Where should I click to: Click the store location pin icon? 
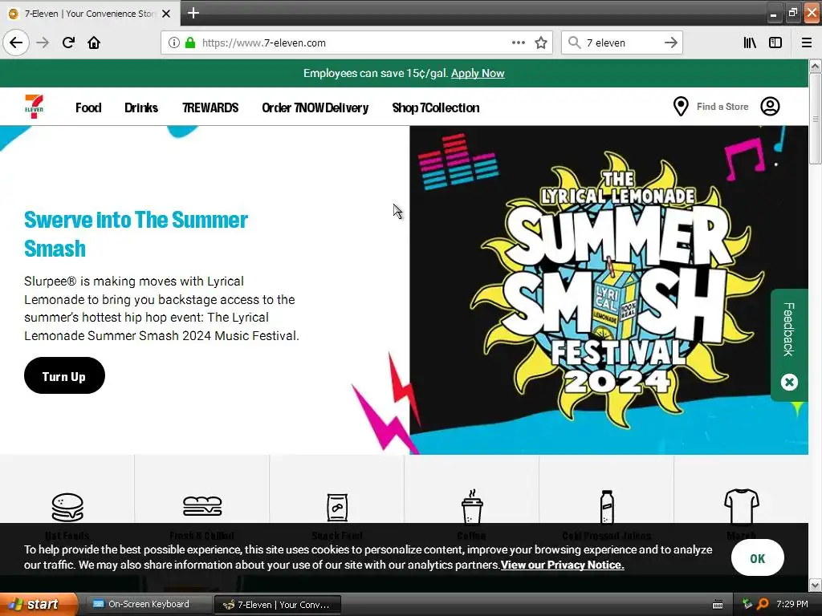[x=681, y=107]
